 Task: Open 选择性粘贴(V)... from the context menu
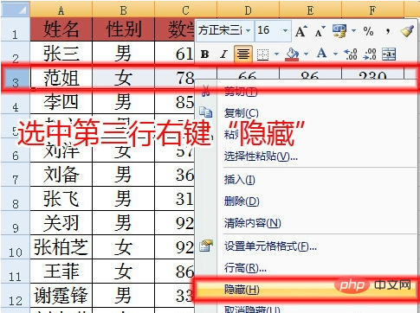261,156
